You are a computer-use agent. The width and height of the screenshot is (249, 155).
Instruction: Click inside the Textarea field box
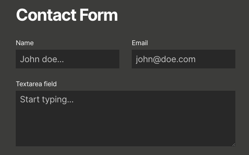[126, 119]
